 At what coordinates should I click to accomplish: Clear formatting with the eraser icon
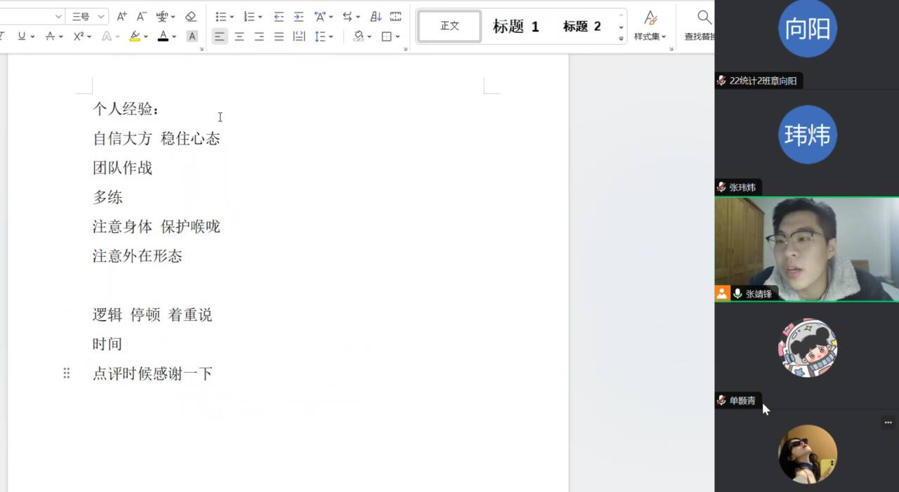pyautogui.click(x=191, y=16)
